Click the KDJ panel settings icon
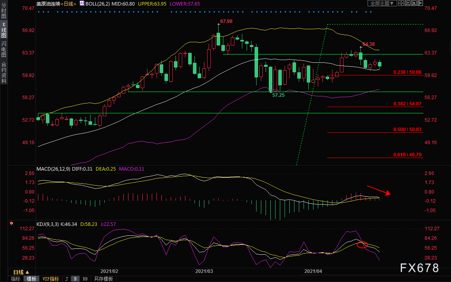 (11, 224)
